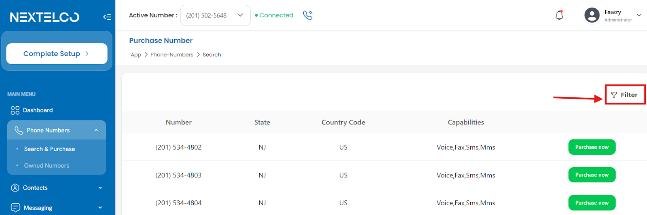Viewport: 647px width, 215px height.
Task: Open the notifications bell
Action: click(x=559, y=15)
